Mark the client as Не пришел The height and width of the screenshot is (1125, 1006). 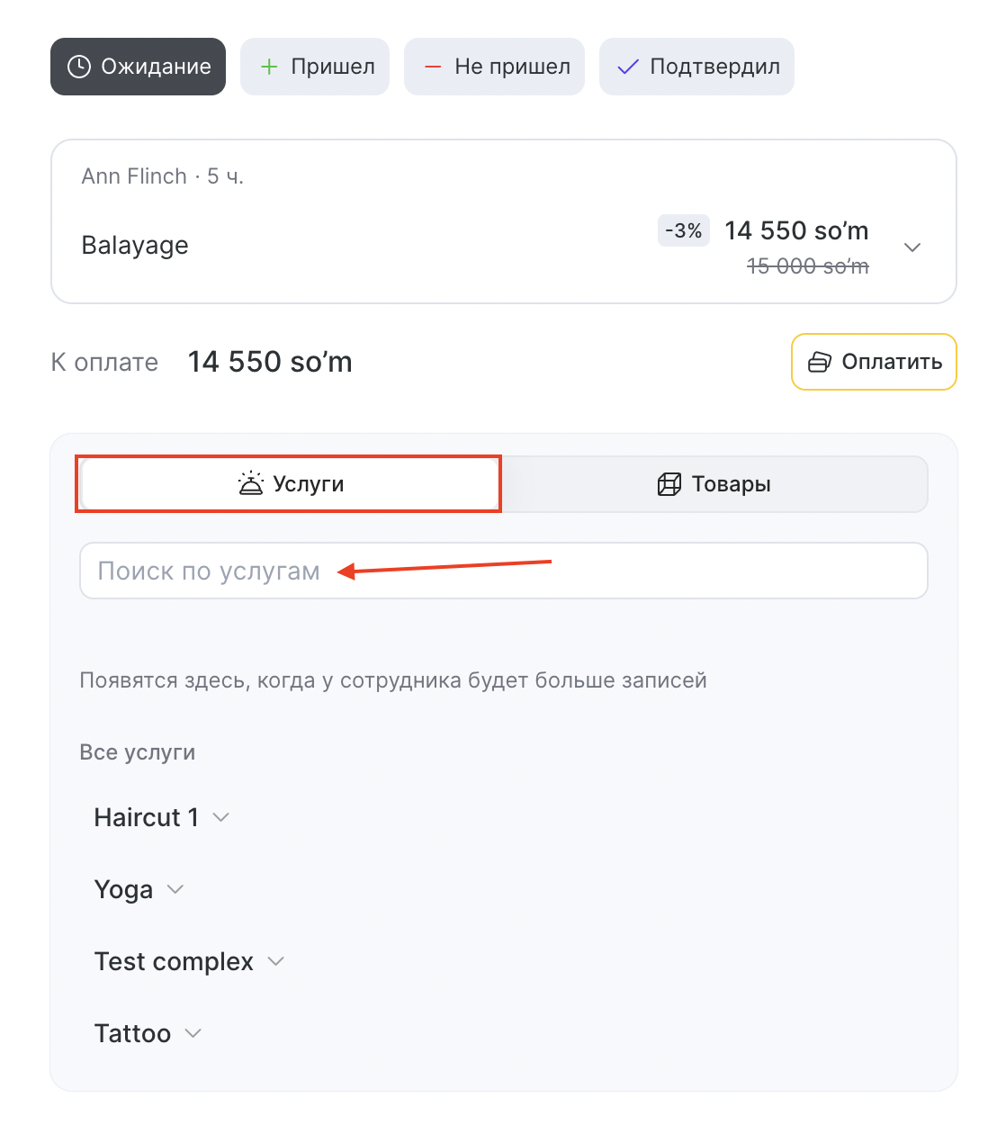[495, 67]
